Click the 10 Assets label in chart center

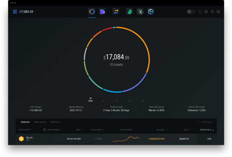click(116, 65)
